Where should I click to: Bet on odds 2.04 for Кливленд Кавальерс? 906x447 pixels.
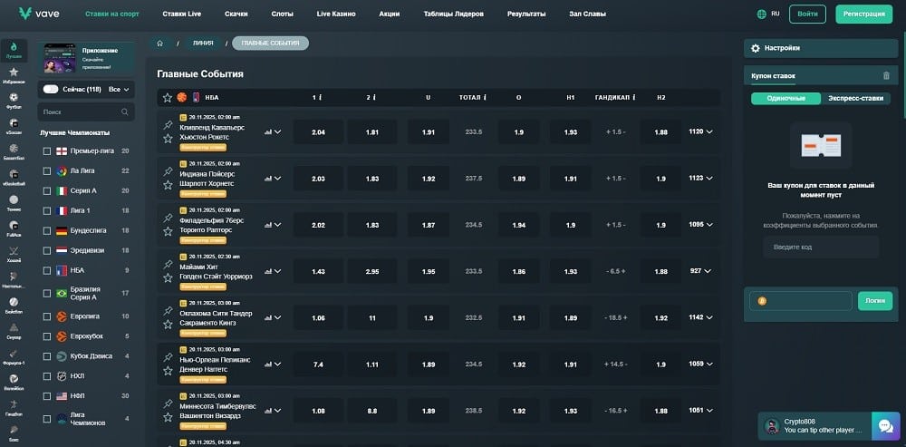318,131
